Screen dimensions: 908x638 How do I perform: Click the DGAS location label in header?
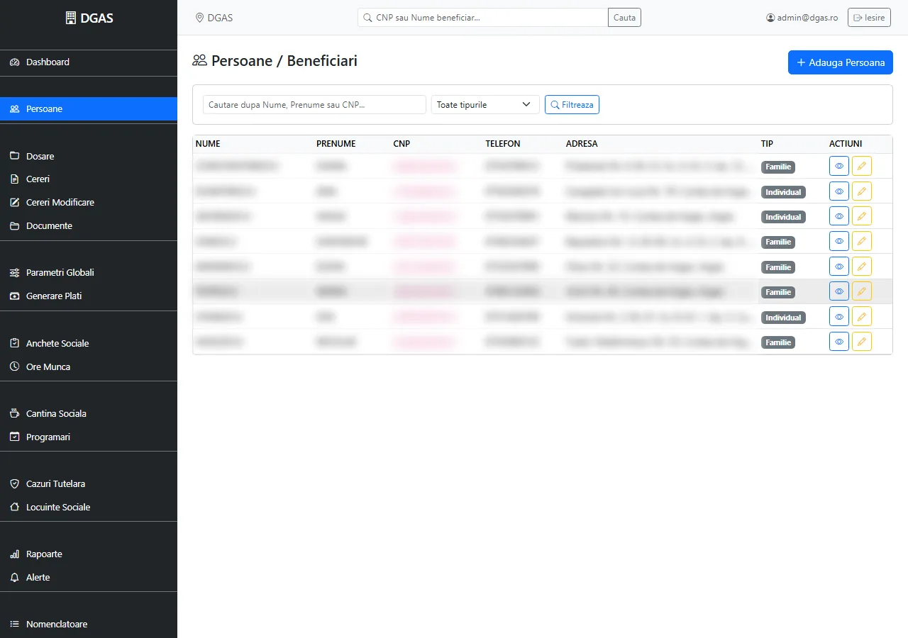[x=214, y=18]
